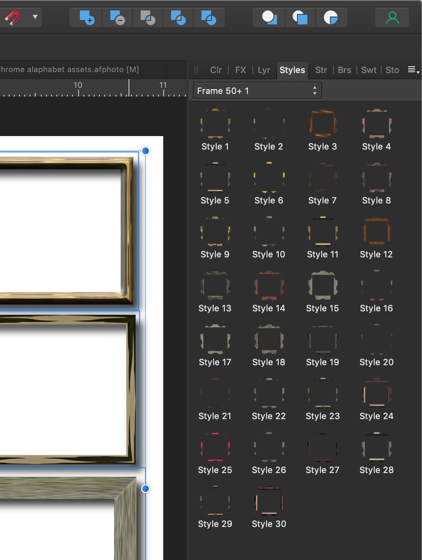Screen dimensions: 422x560
Task: Apply the Style 22 frame thumbnail
Action: point(269,393)
